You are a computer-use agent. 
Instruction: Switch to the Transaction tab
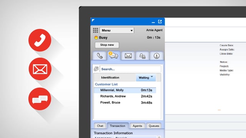118,126
